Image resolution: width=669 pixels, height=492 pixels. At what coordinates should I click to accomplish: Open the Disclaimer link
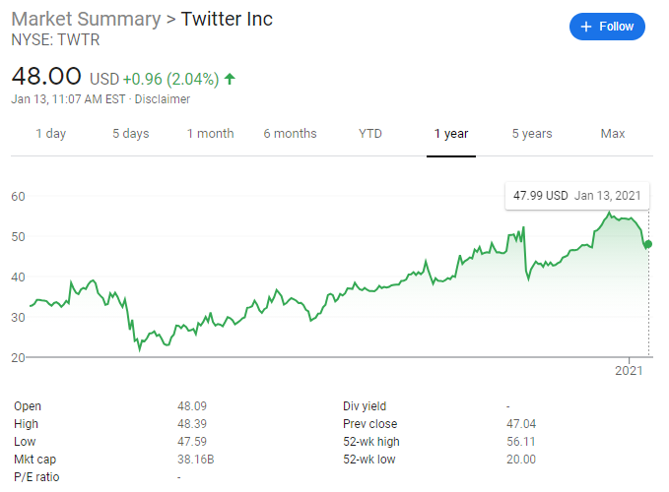tap(163, 98)
